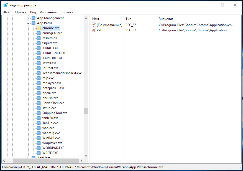
Task: Collapse the App Paths key
Action: click(x=28, y=23)
